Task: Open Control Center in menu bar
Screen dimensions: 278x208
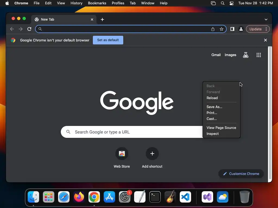Action: click(x=231, y=3)
